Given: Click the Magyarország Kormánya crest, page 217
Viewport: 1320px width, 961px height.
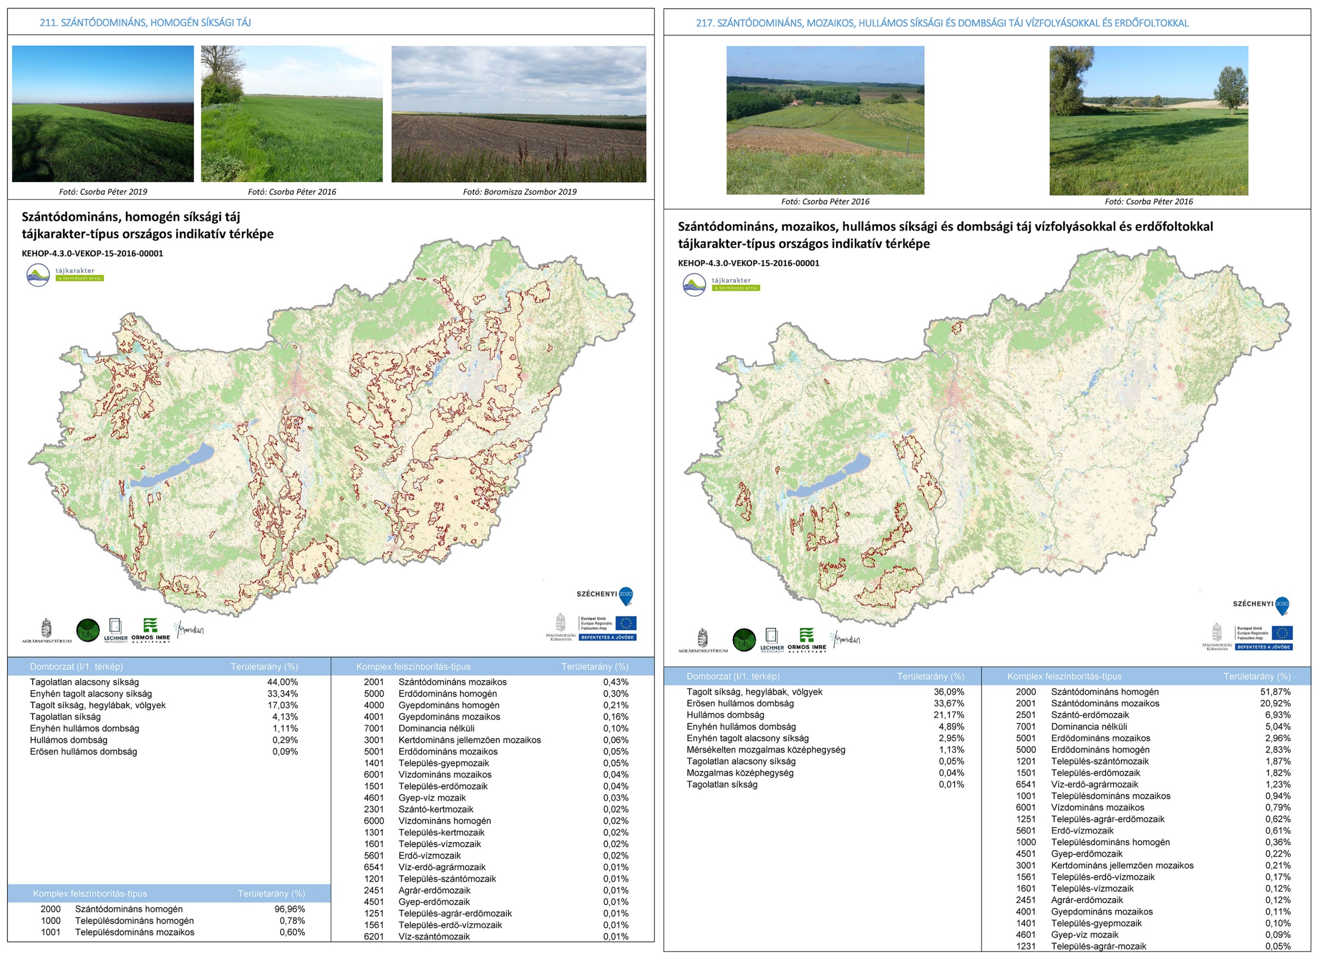Looking at the screenshot, I should point(1217,637).
